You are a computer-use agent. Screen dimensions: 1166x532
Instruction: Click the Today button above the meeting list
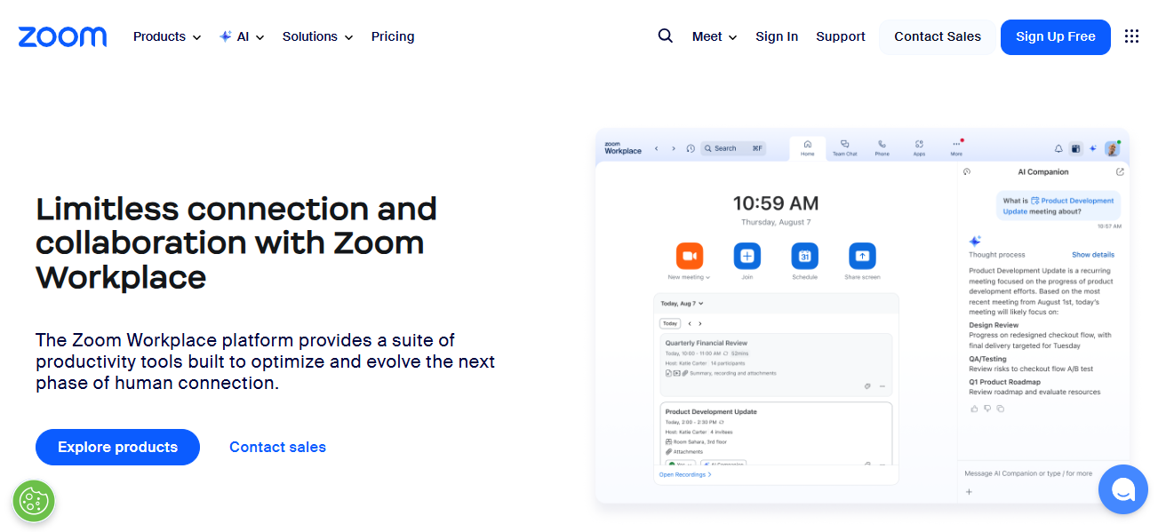pyautogui.click(x=670, y=324)
